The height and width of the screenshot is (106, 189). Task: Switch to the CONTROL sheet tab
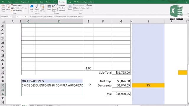tap(16, 105)
